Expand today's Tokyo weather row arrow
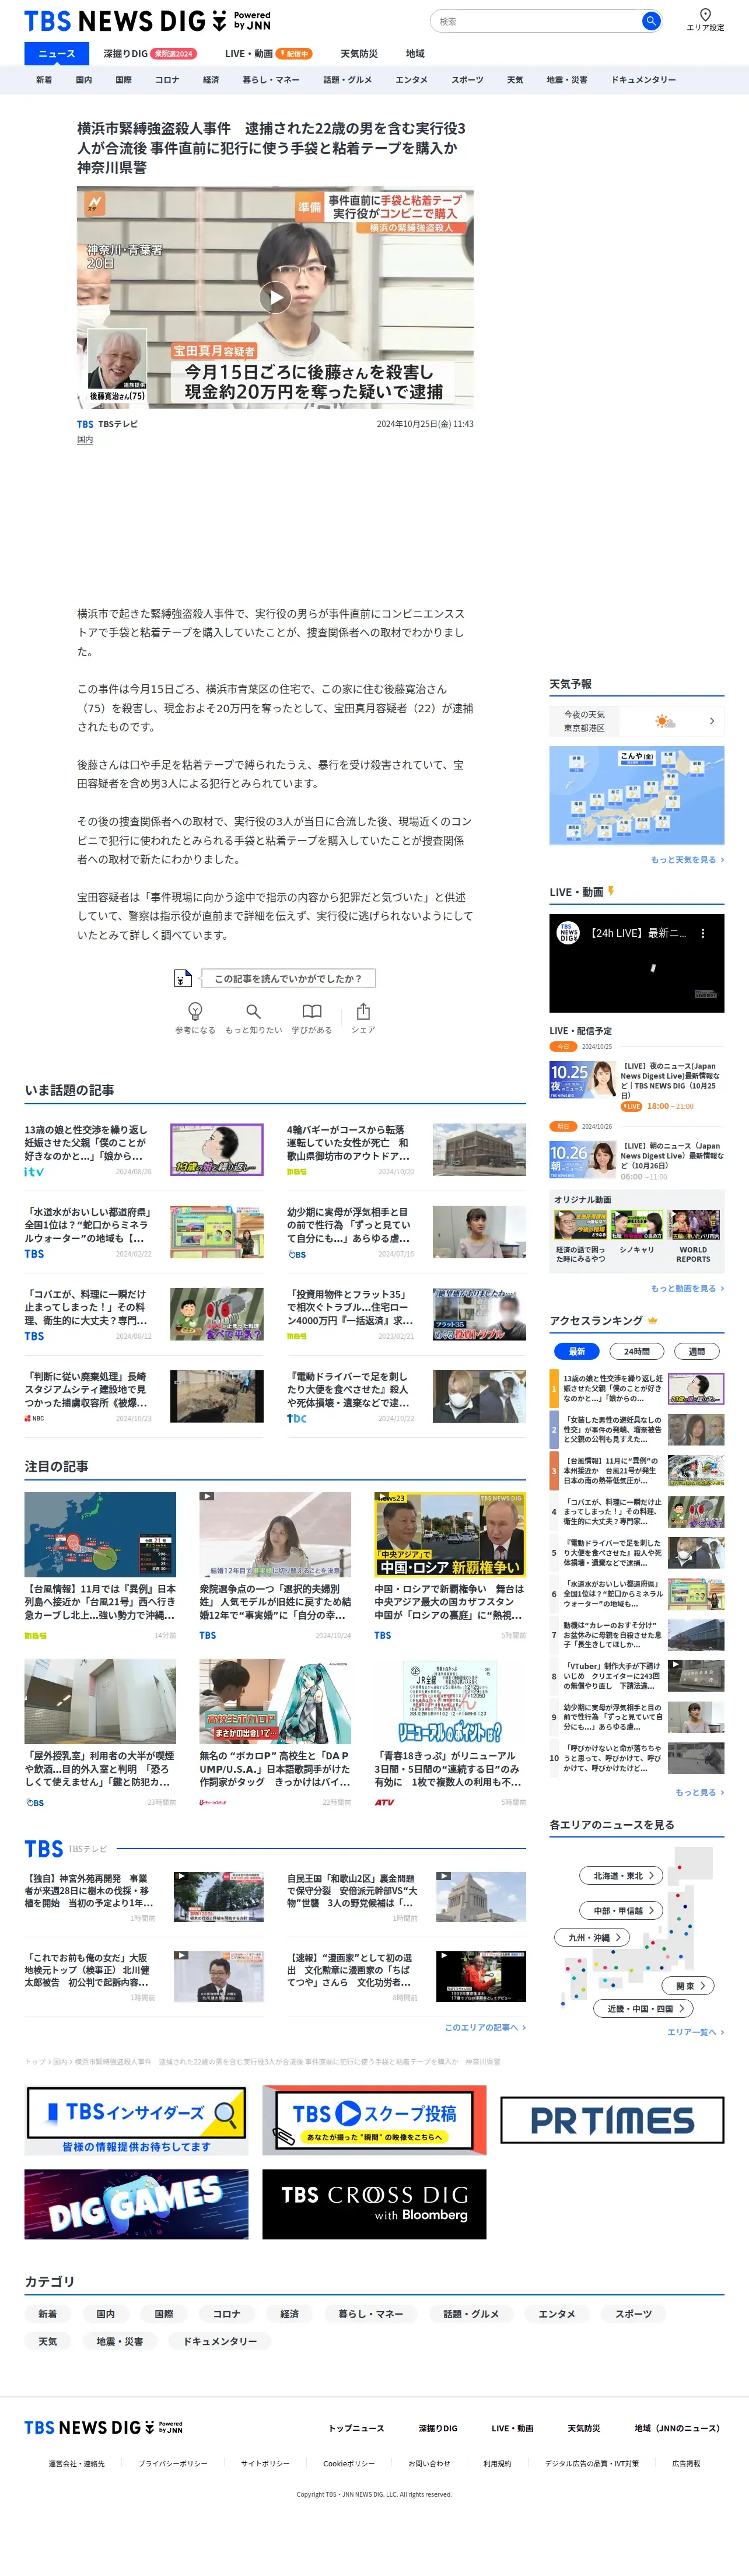The height and width of the screenshot is (2576, 749). pos(712,721)
